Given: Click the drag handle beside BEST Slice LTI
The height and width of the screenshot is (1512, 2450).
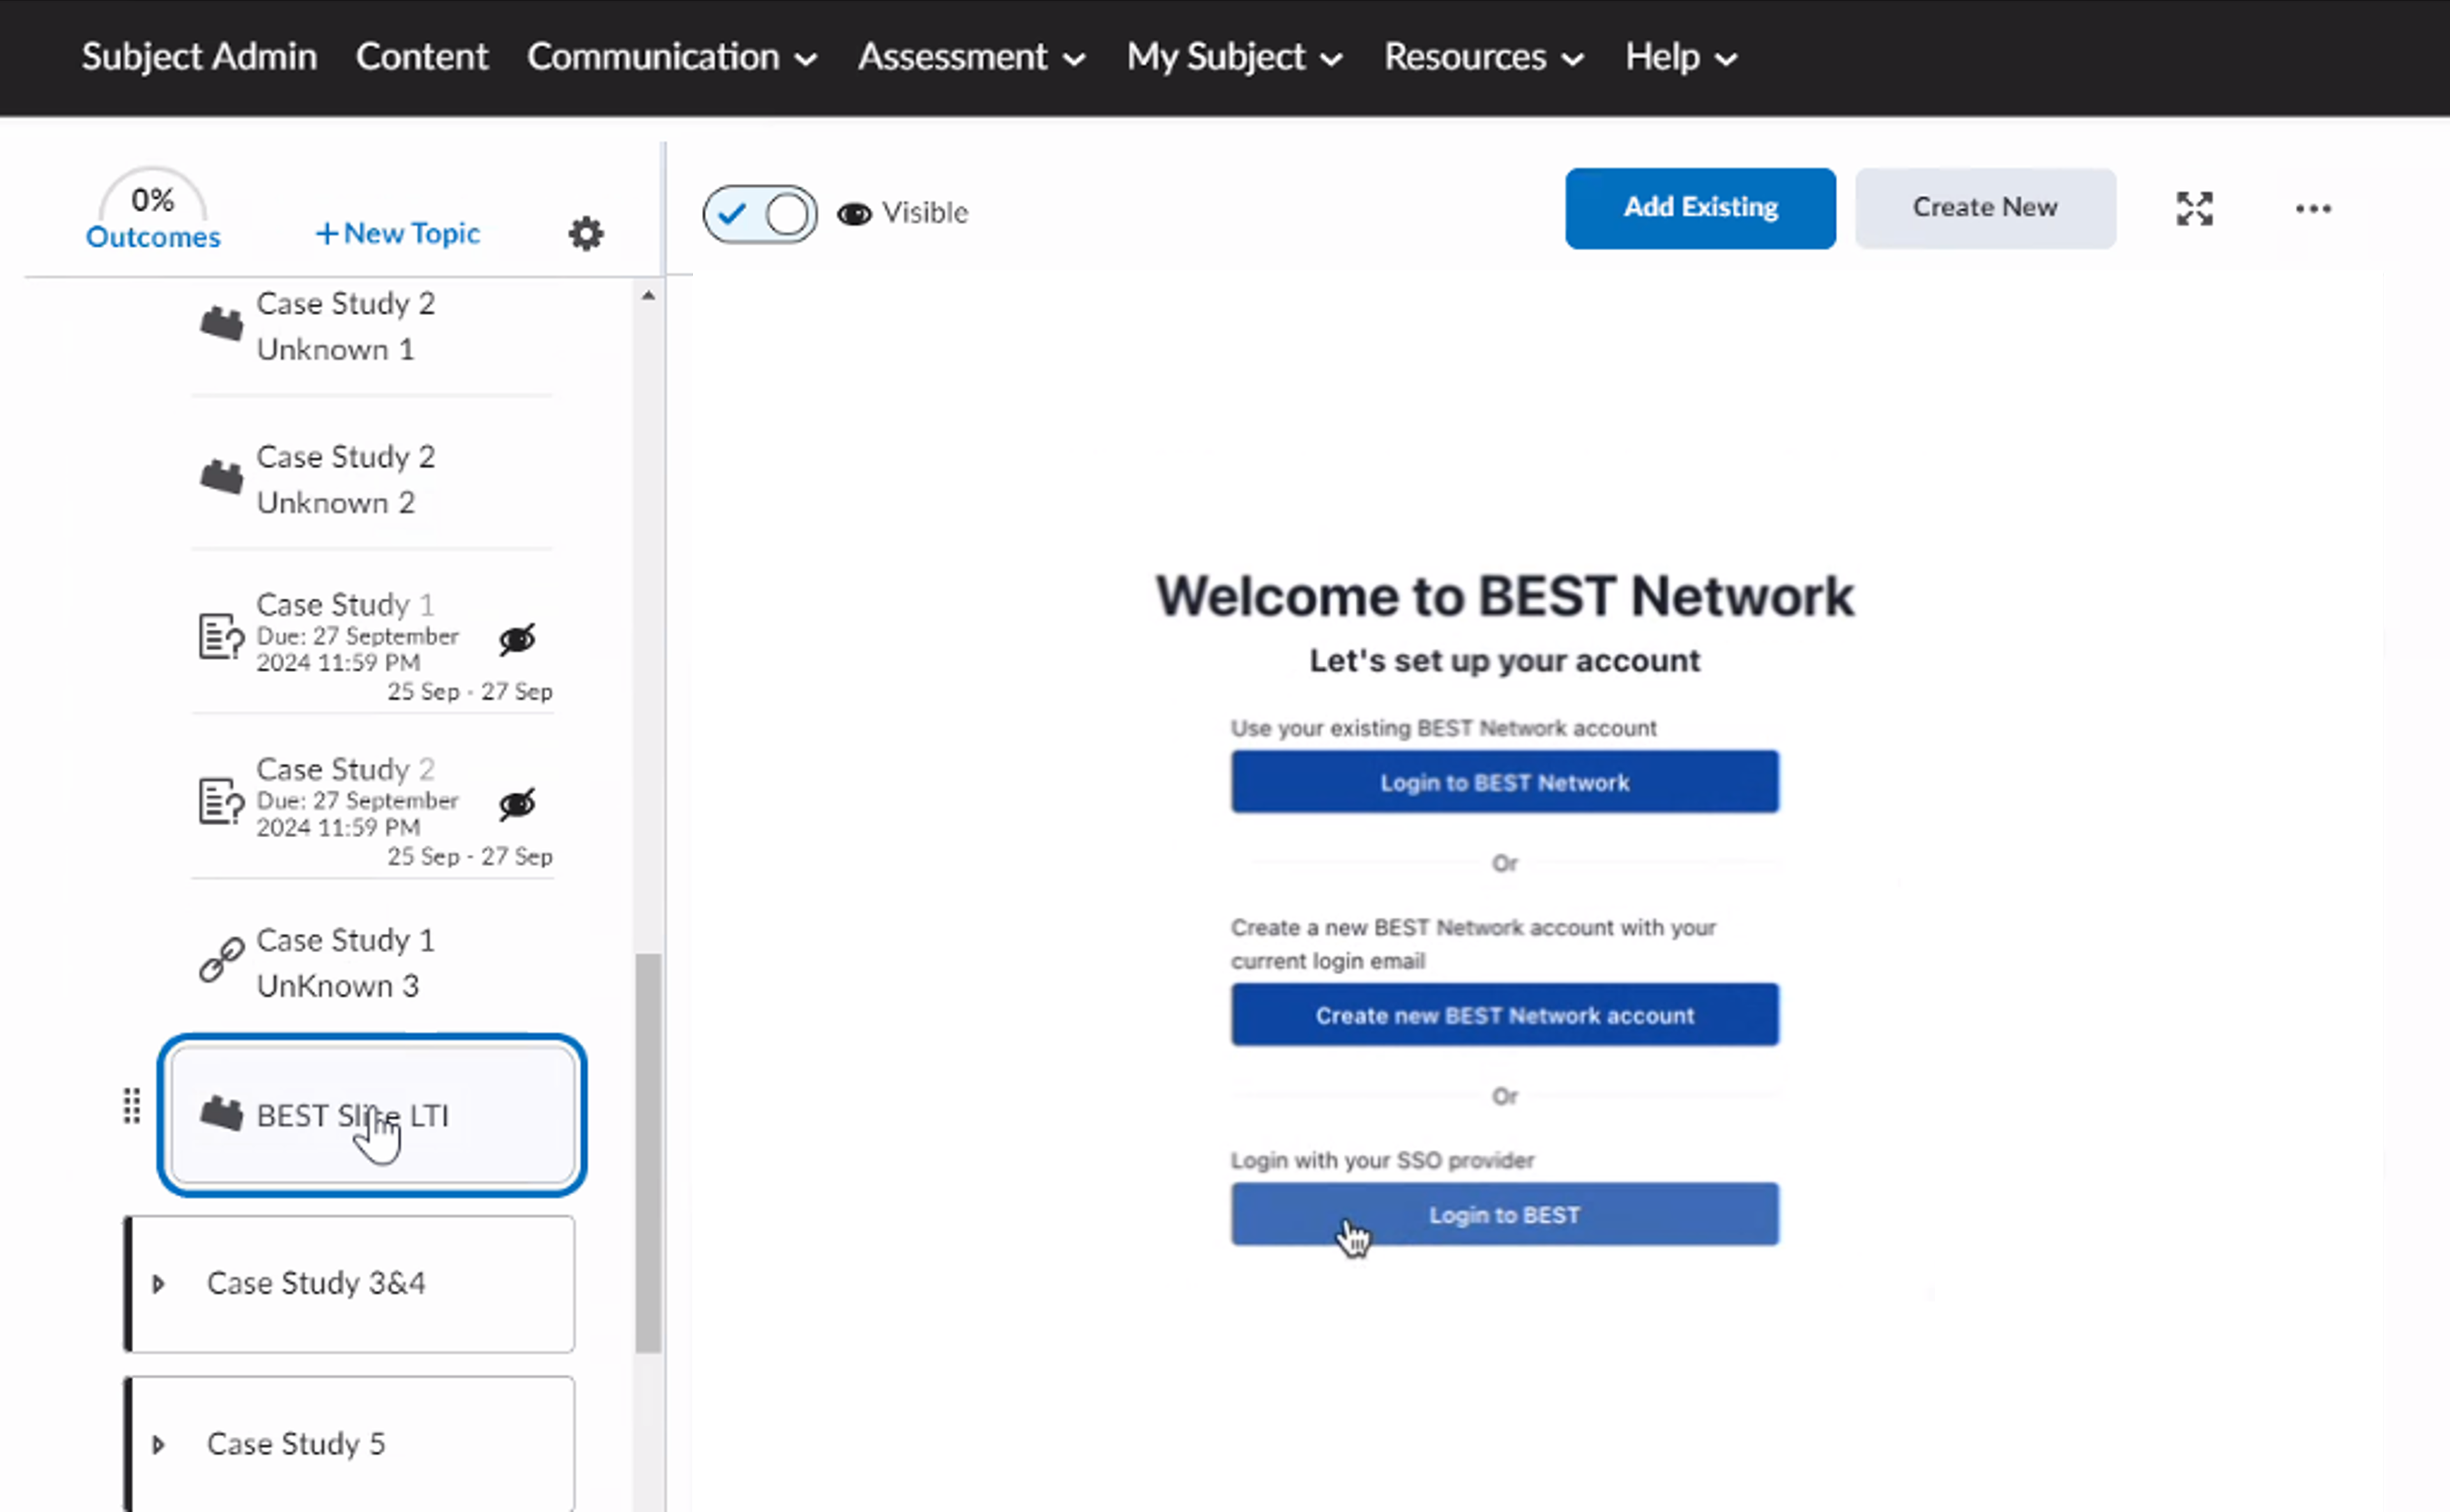Looking at the screenshot, I should tap(131, 1106).
